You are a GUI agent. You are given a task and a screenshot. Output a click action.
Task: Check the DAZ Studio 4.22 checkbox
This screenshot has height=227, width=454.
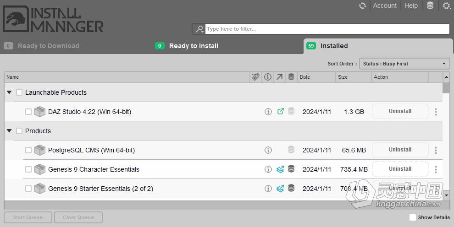point(28,112)
